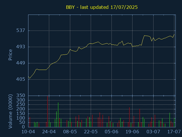Select the 22-05 date label
This screenshot has height=137, width=182.
(91, 132)
